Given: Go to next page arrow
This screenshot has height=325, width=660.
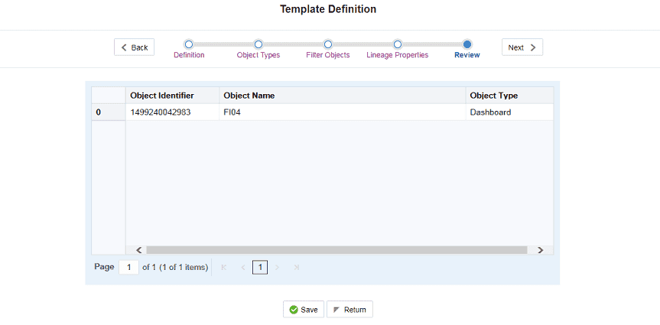Looking at the screenshot, I should [x=277, y=268].
